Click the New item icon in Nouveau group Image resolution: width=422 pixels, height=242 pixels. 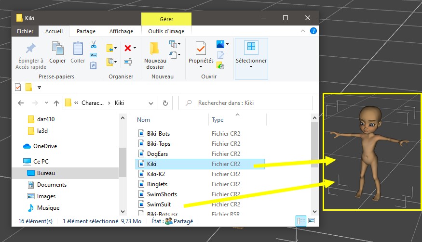173,44
